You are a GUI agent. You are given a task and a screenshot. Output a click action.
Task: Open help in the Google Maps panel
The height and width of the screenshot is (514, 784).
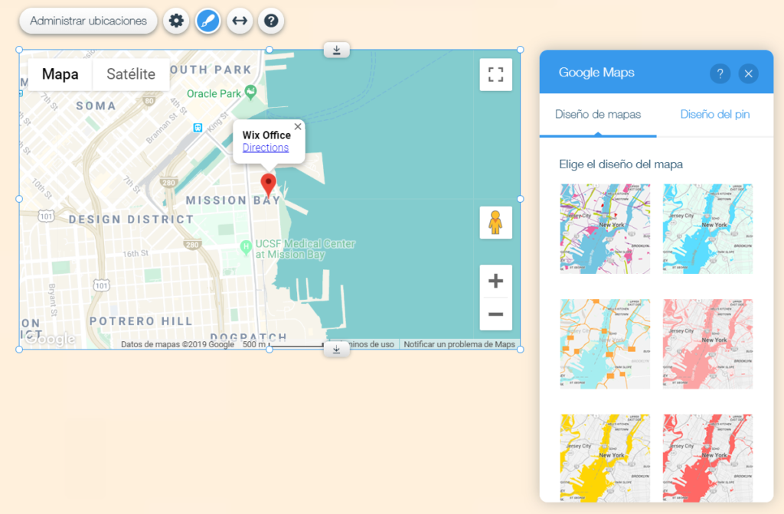tap(720, 73)
